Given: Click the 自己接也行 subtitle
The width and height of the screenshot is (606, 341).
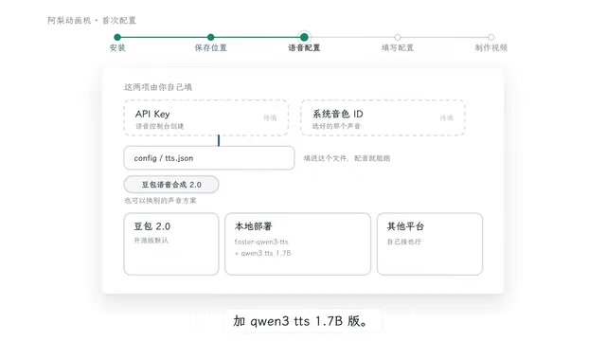Looking at the screenshot, I should [404, 242].
